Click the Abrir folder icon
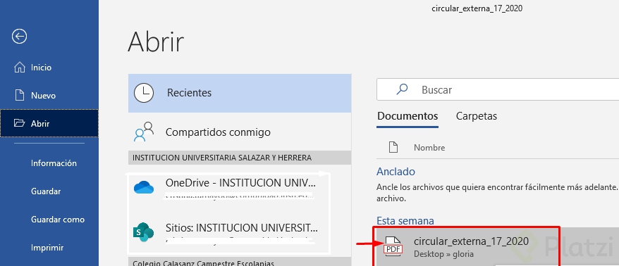 (x=19, y=123)
